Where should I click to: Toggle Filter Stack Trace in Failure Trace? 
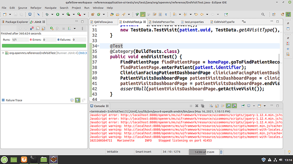[x=78, y=100]
